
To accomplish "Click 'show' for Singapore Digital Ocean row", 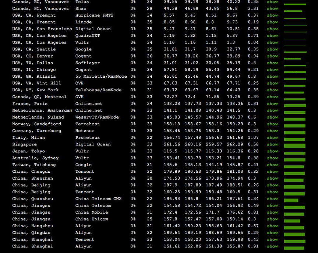I will click(x=272, y=144).
